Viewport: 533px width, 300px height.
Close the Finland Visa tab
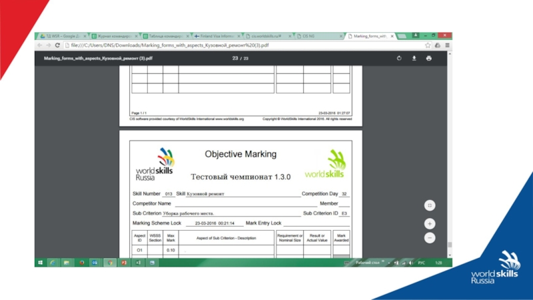tap(239, 36)
